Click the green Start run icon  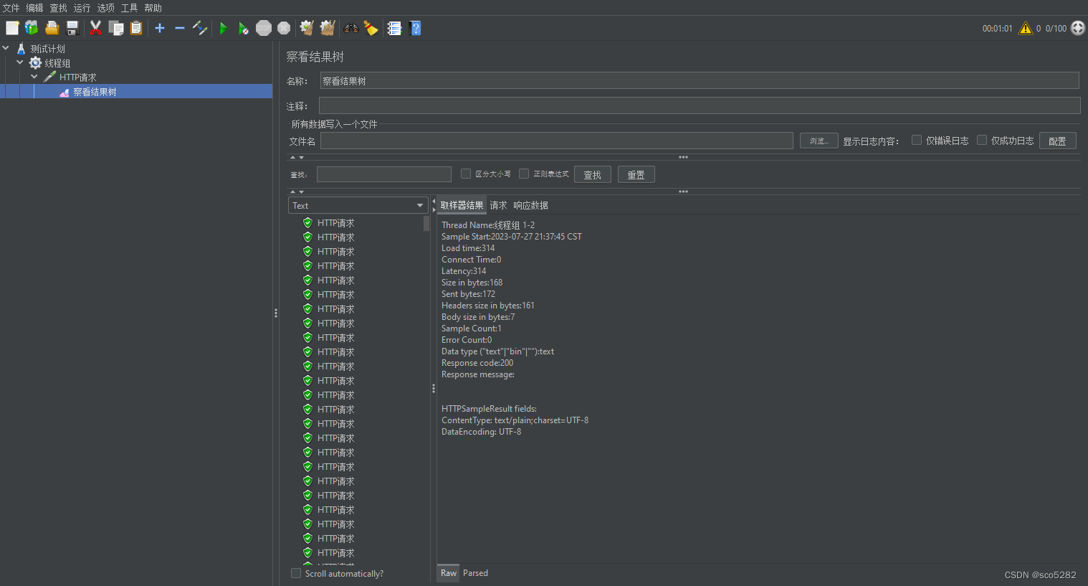coord(224,28)
